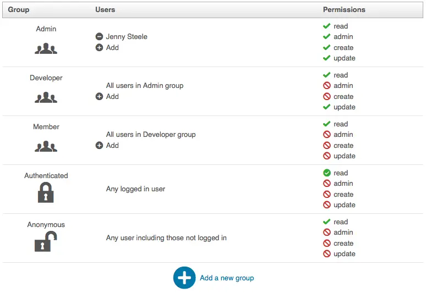
Task: Click the Permissions column header
Action: click(344, 9)
